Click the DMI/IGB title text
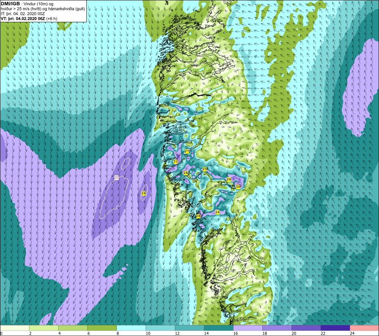This screenshot has height=336, width=379. [x=10, y=4]
